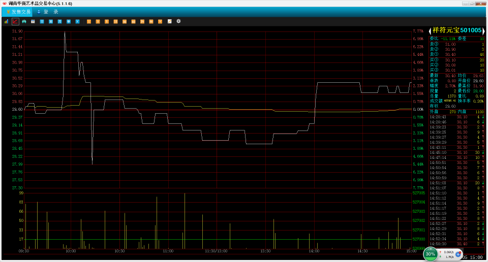Select the 14:51:03 trade with volume 20
The height and width of the screenshot is (262, 488).
point(457,183)
